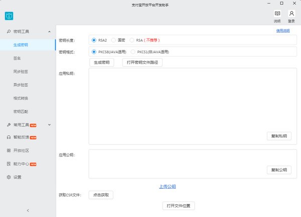Open 设置 gear icon

(9, 177)
